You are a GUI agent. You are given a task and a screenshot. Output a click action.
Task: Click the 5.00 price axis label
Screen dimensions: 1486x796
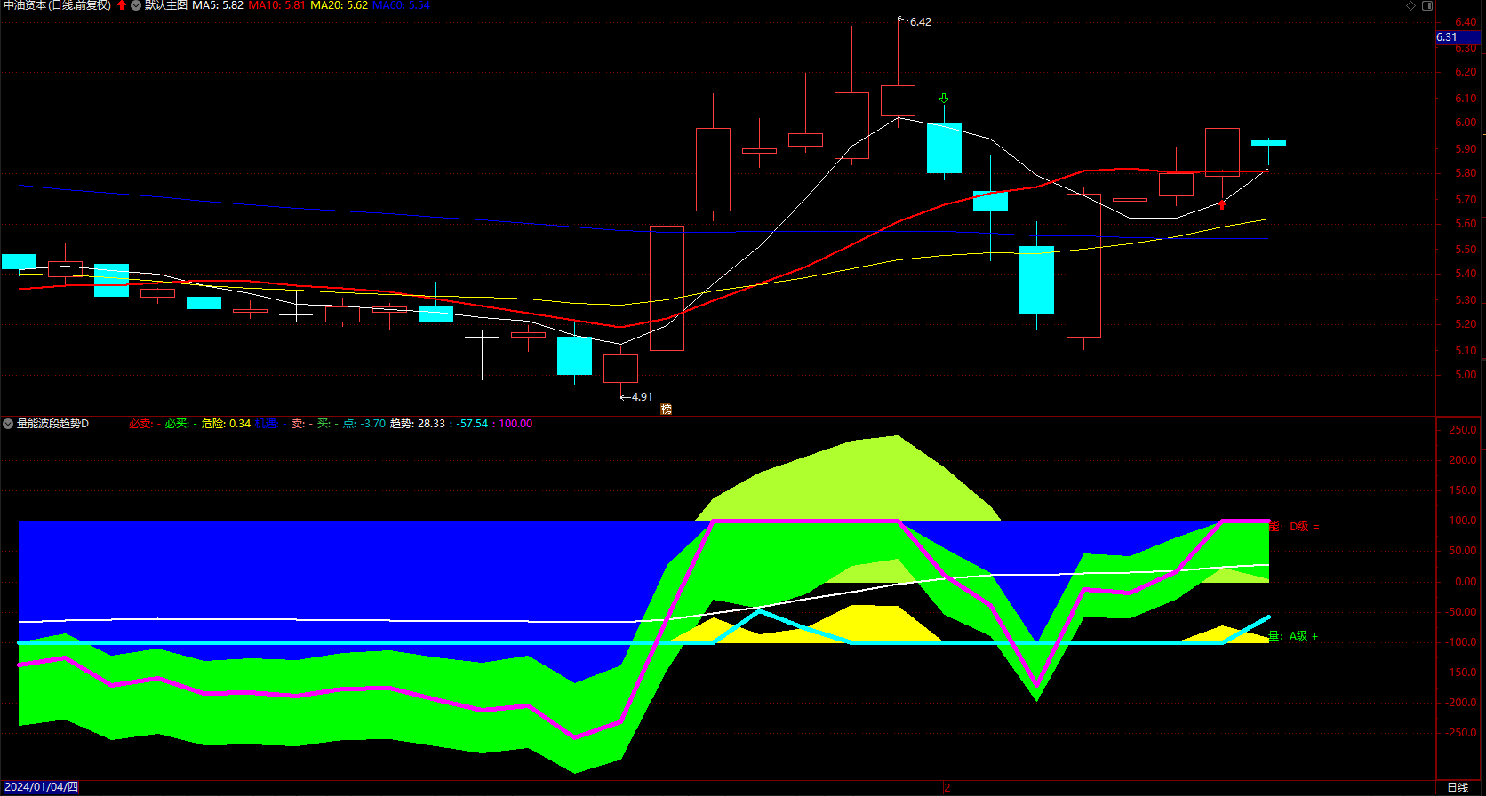[1466, 375]
